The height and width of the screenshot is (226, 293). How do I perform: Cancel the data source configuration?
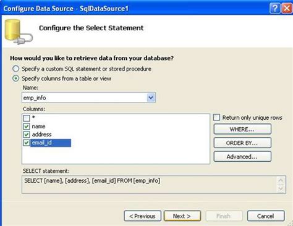pos(266,216)
